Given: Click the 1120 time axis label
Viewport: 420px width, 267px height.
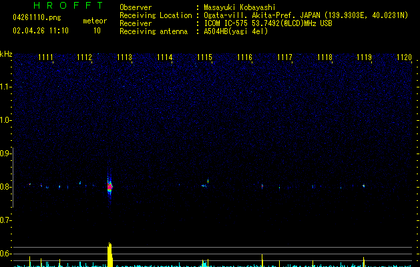Looking at the screenshot, I should click(x=404, y=57).
